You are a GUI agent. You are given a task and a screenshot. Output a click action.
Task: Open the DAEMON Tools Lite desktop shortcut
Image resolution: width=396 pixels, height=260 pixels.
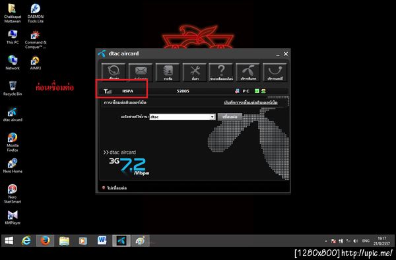tap(36, 13)
